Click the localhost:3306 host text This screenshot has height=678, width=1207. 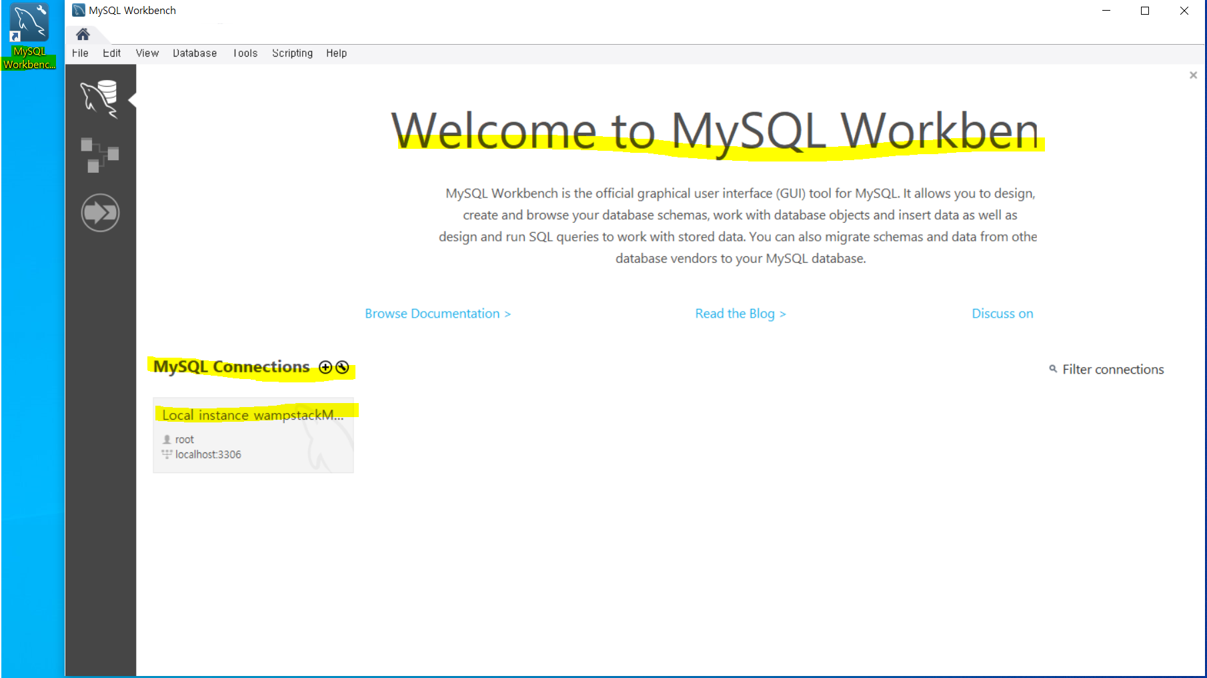coord(208,454)
